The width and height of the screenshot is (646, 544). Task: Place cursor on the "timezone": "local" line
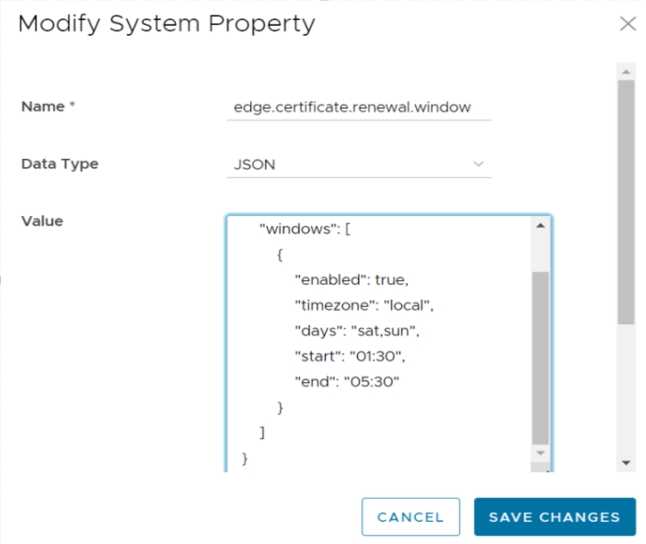point(361,305)
